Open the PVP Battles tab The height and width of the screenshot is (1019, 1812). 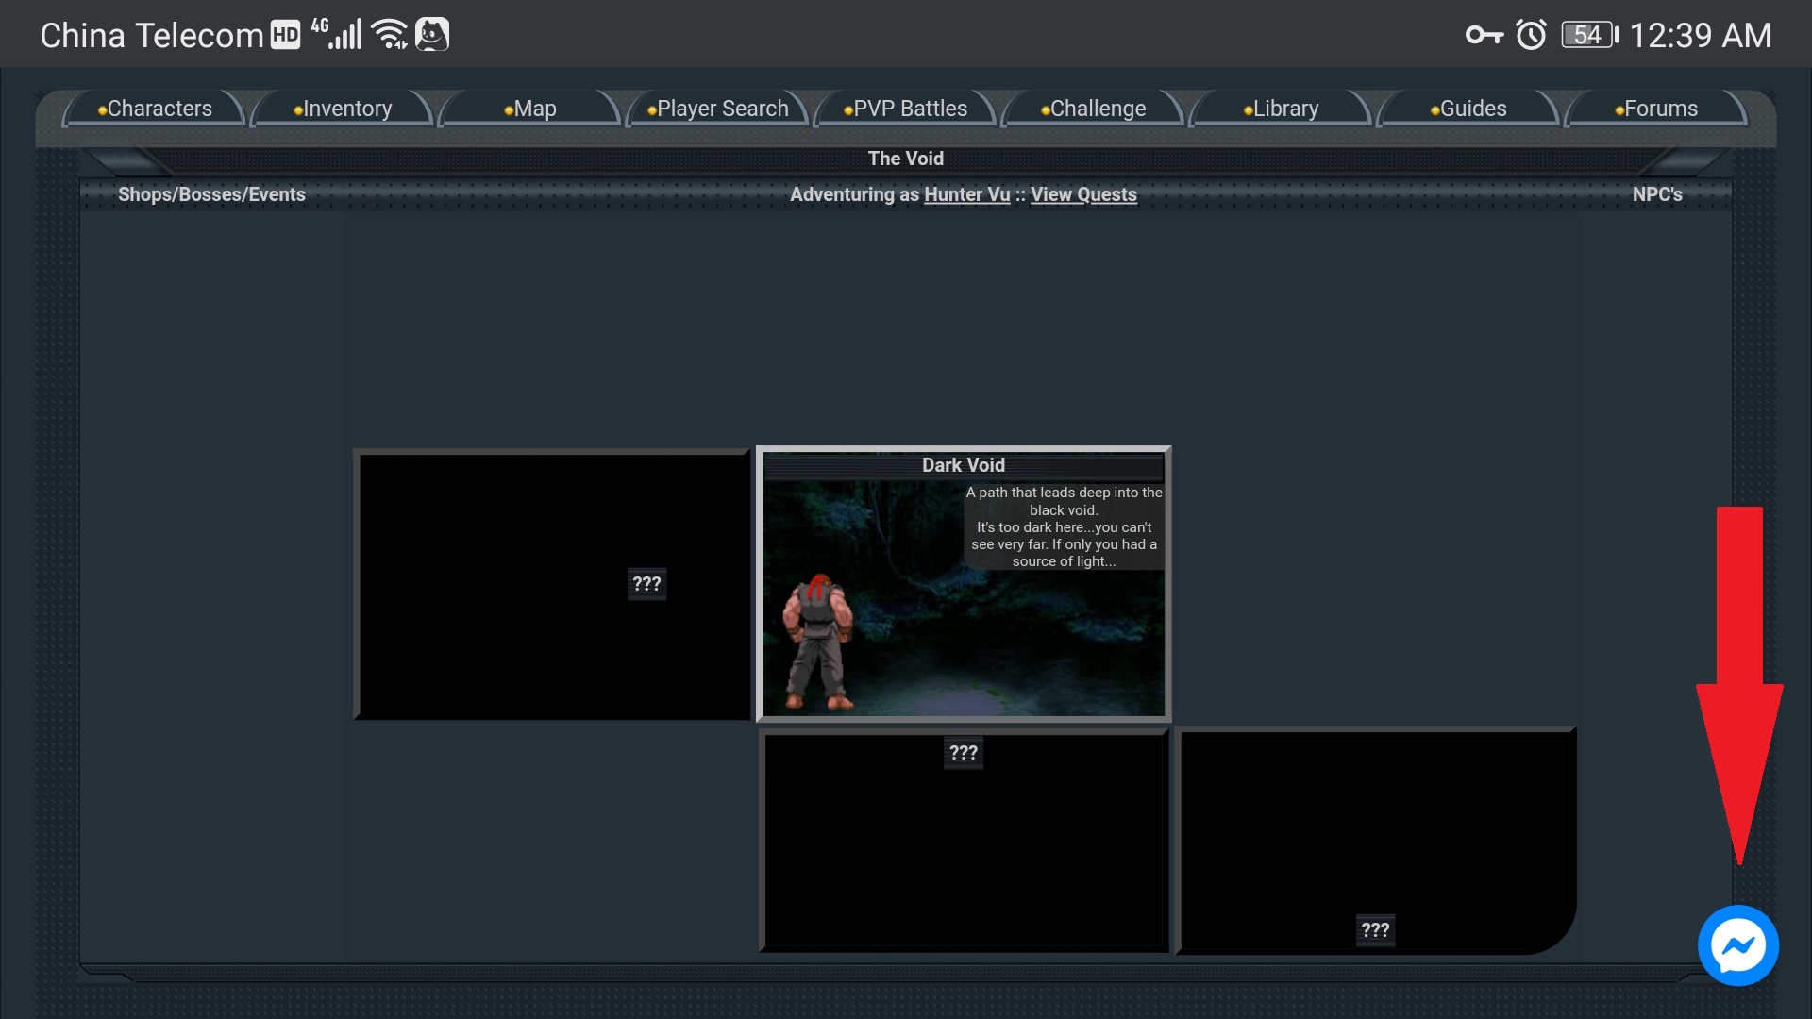(906, 109)
